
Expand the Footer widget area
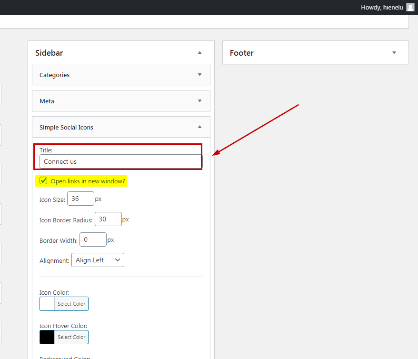[394, 53]
